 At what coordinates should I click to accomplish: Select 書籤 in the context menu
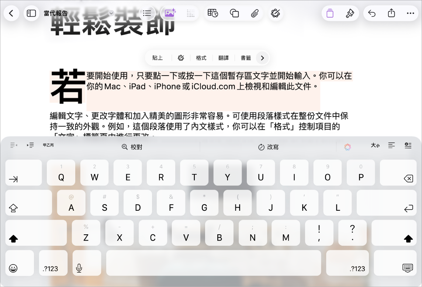tap(245, 57)
